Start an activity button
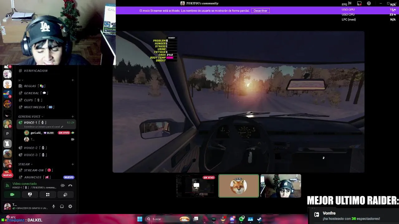The width and height of the screenshot is (399, 224). [48, 194]
